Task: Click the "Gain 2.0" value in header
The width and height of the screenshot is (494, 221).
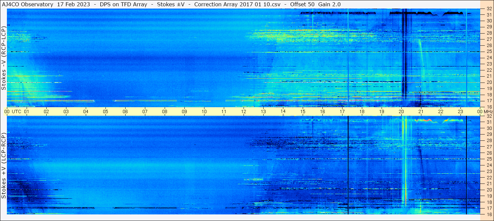Action: pos(329,4)
